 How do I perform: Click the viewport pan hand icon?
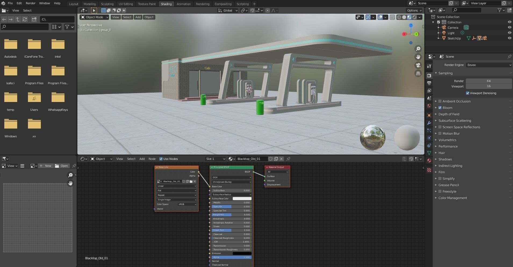[418, 57]
